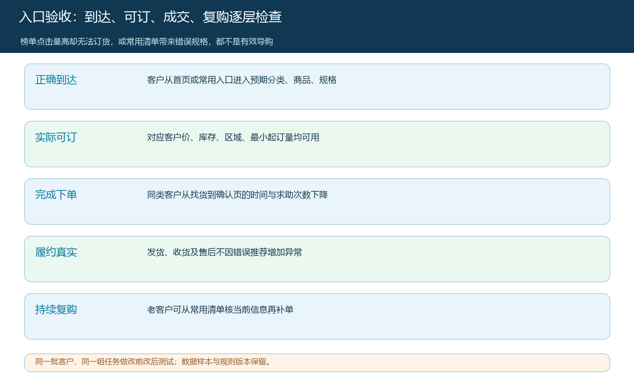This screenshot has height=380, width=634.
Task: Click the text 发货、收货及售后不因错误推荐增加异常
Action: pyautogui.click(x=225, y=252)
